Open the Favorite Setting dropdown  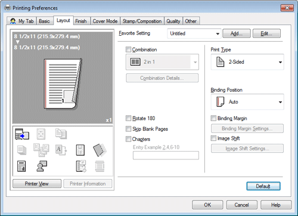[194, 33]
